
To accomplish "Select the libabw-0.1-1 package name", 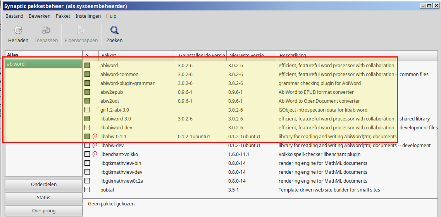I will point(113,137).
